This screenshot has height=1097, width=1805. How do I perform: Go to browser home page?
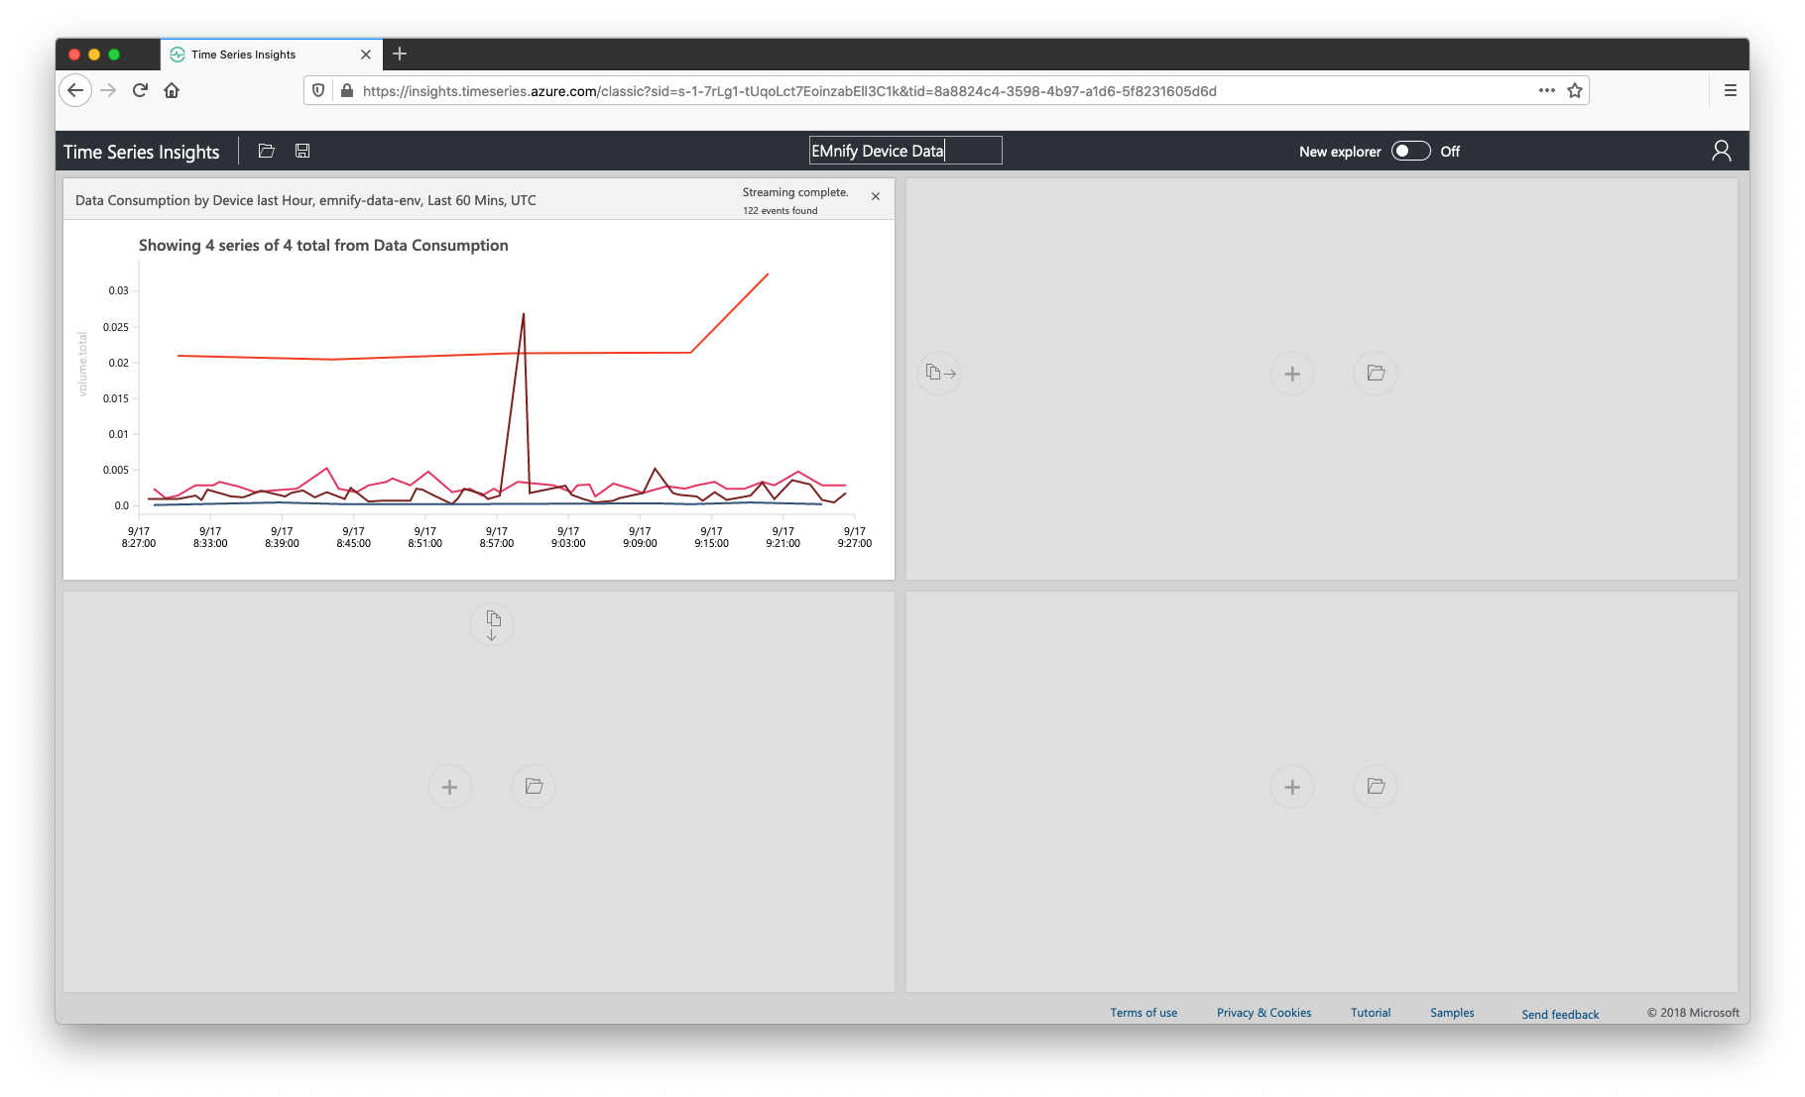point(172,90)
